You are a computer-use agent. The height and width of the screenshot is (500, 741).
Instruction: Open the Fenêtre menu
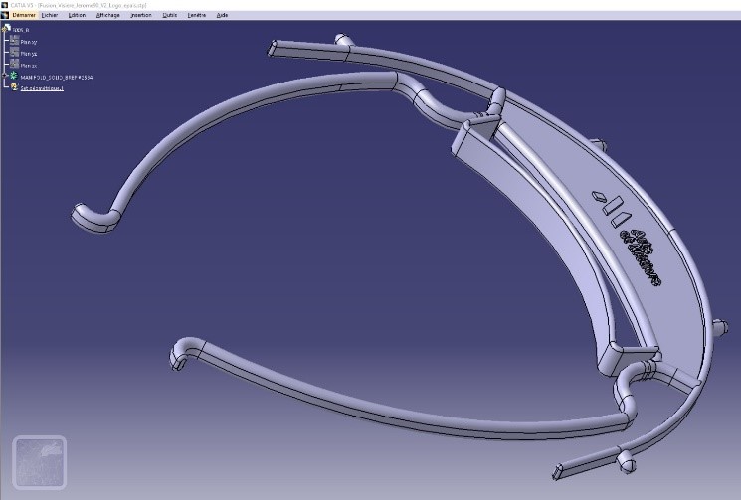point(196,16)
